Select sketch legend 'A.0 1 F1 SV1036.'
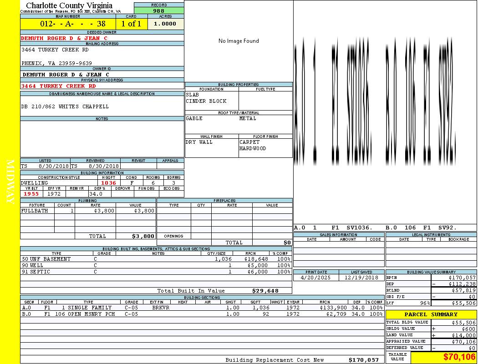This screenshot has height=364, width=478. click(x=333, y=228)
